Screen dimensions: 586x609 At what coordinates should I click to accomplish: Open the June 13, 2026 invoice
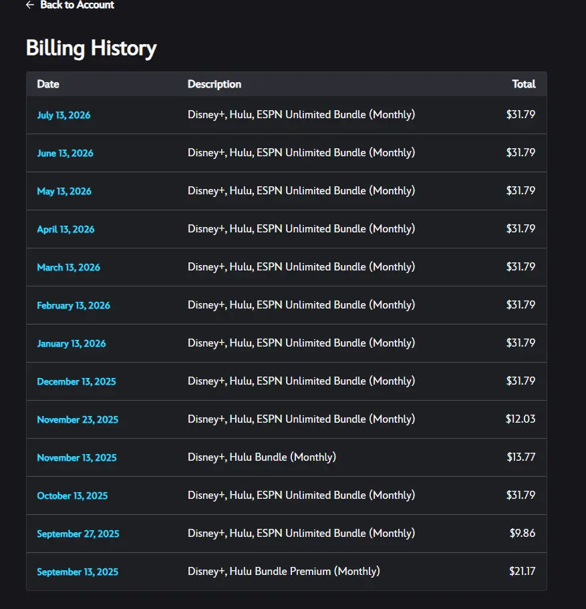point(65,153)
